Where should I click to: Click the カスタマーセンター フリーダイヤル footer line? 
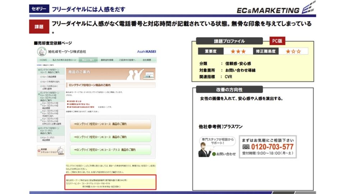pos(88,184)
